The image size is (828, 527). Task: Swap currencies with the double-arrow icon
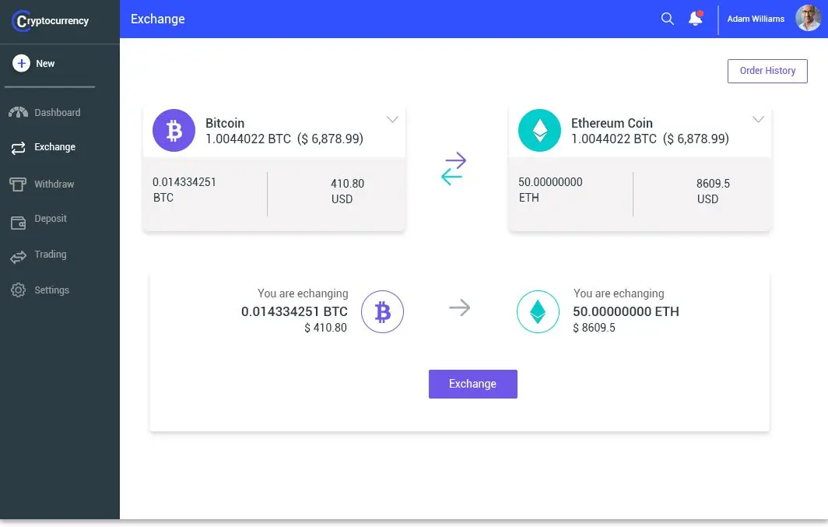(x=454, y=168)
